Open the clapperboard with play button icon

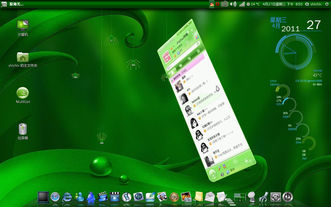(x=115, y=197)
